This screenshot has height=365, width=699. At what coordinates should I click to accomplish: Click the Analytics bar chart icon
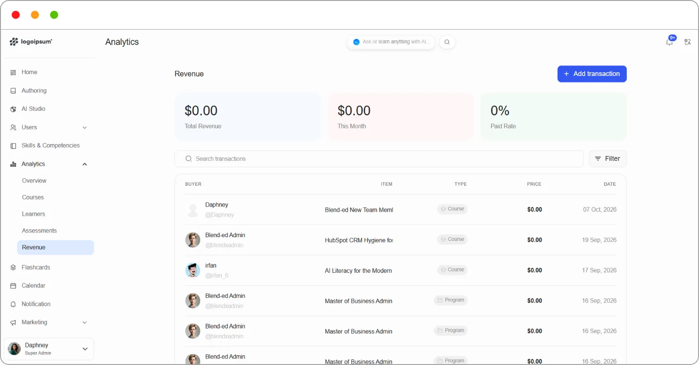[13, 164]
